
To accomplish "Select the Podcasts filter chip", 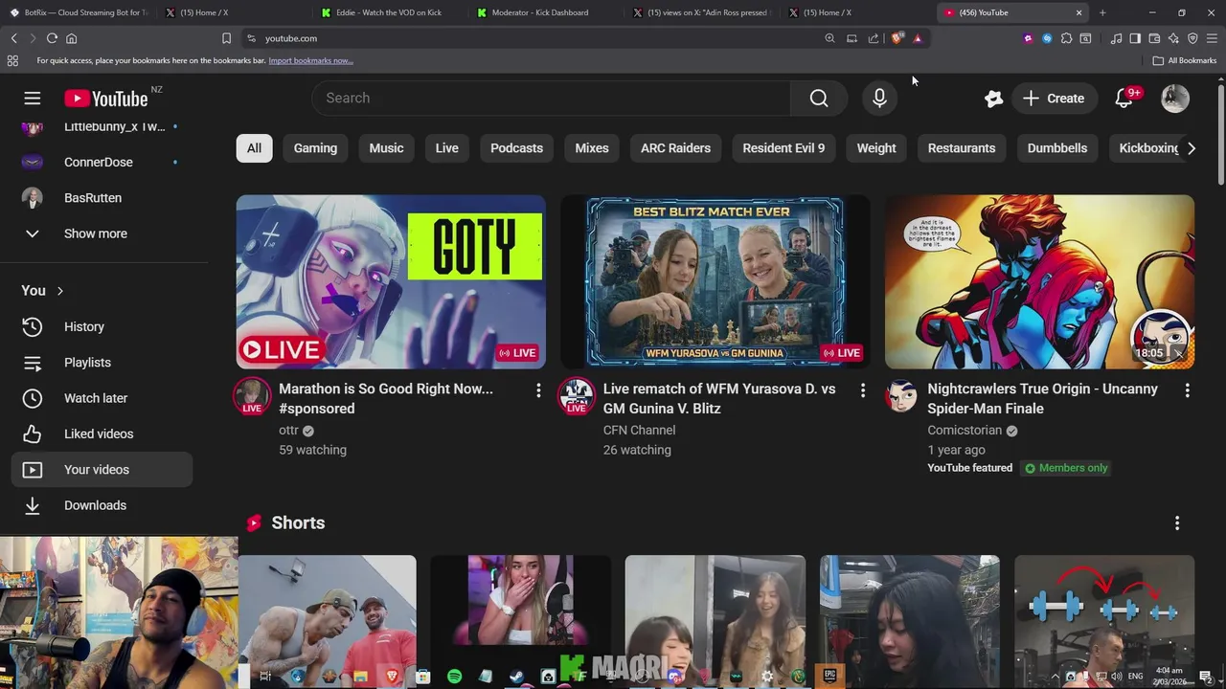I will [x=516, y=148].
